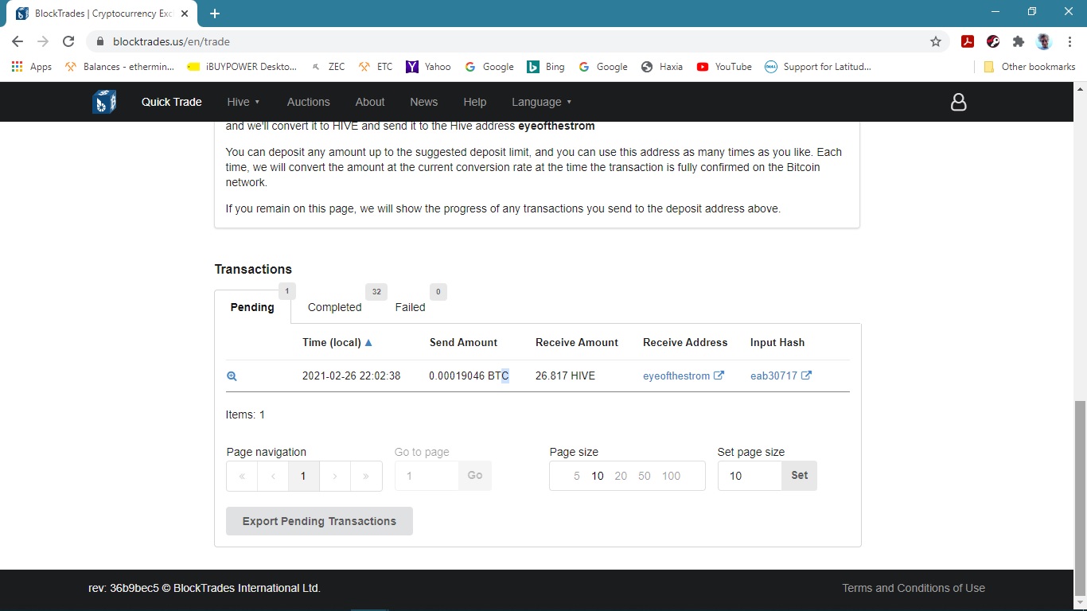Image resolution: width=1087 pixels, height=611 pixels.
Task: Click the browser forward arrow
Action: tap(43, 41)
